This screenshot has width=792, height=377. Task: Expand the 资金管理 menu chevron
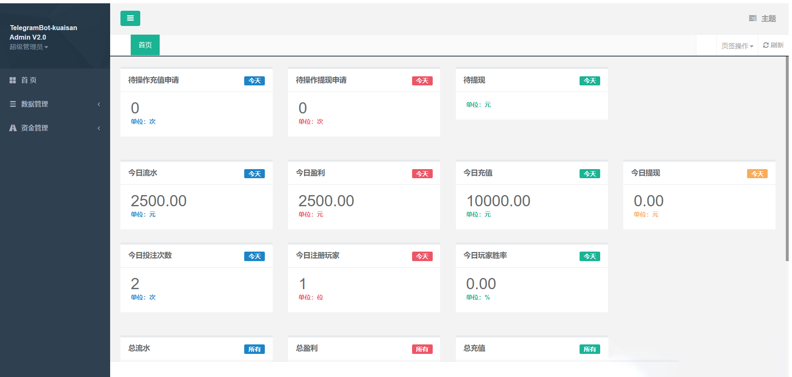point(99,128)
